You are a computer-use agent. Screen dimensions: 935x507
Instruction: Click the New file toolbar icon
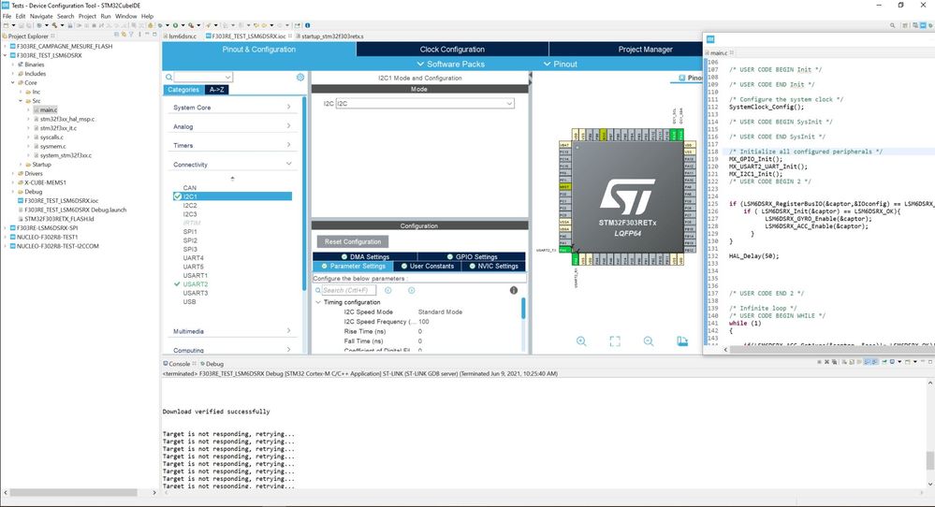pyautogui.click(x=6, y=25)
